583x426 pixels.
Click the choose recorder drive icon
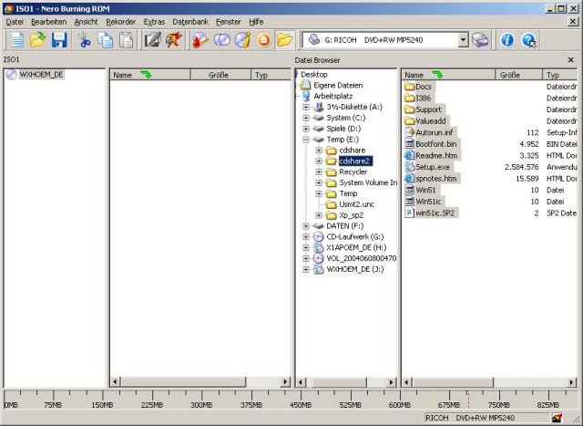click(480, 40)
